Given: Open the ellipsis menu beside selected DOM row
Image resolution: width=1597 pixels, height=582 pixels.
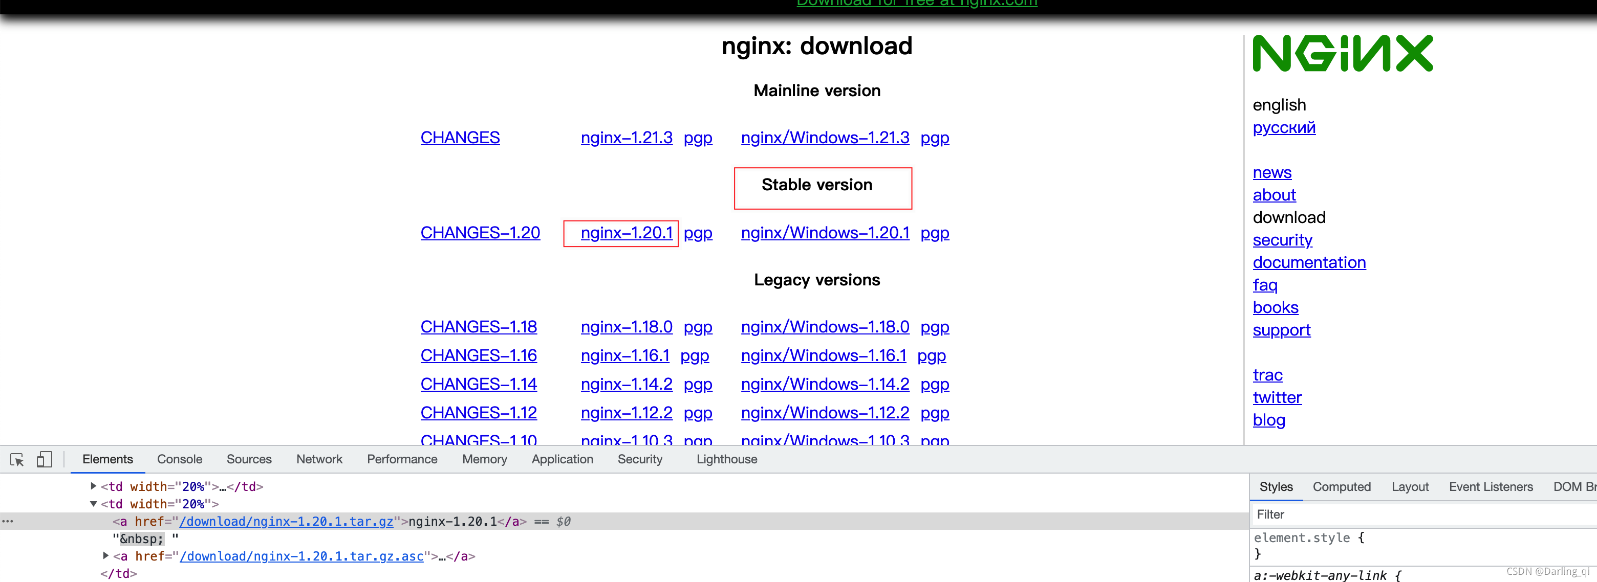Looking at the screenshot, I should 8,521.
